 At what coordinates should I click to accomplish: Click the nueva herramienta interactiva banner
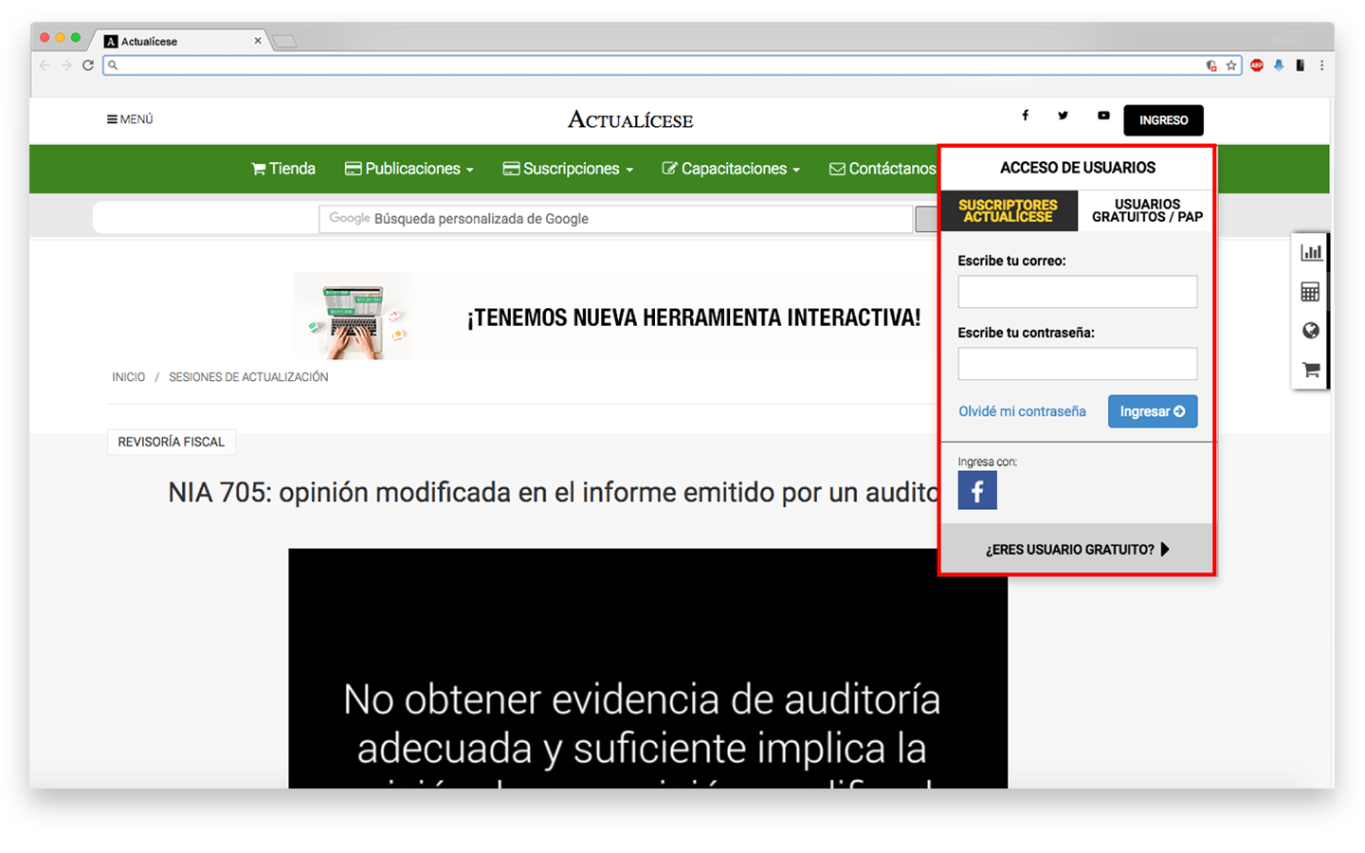(614, 317)
